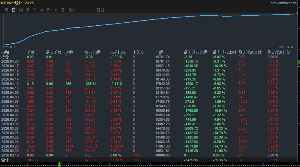Select the 2026.03.23 date row

(10, 147)
